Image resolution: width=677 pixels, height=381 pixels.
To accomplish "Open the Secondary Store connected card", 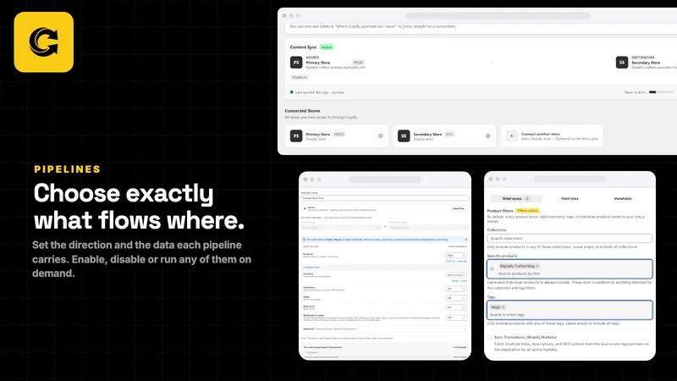I will (x=444, y=136).
